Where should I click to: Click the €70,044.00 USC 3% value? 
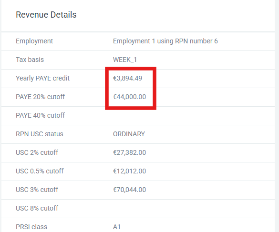pos(130,190)
